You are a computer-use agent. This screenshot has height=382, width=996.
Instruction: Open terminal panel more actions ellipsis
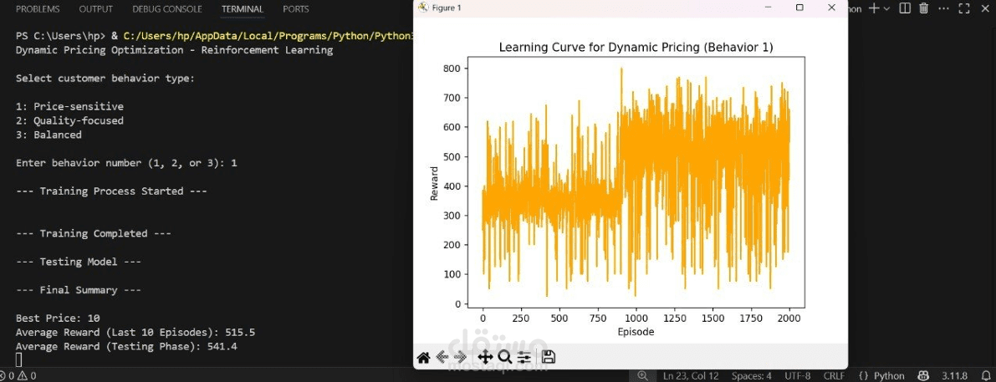pos(944,8)
